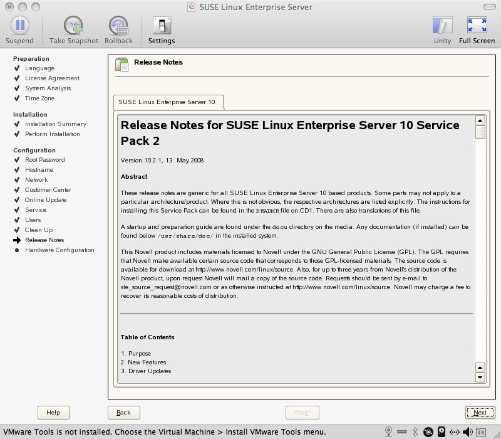Click the sound speaker status icon
The height and width of the screenshot is (439, 501).
pos(468,432)
